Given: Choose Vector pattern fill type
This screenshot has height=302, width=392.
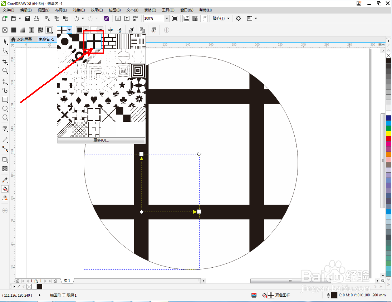Looking at the screenshot, I should tap(31, 30).
